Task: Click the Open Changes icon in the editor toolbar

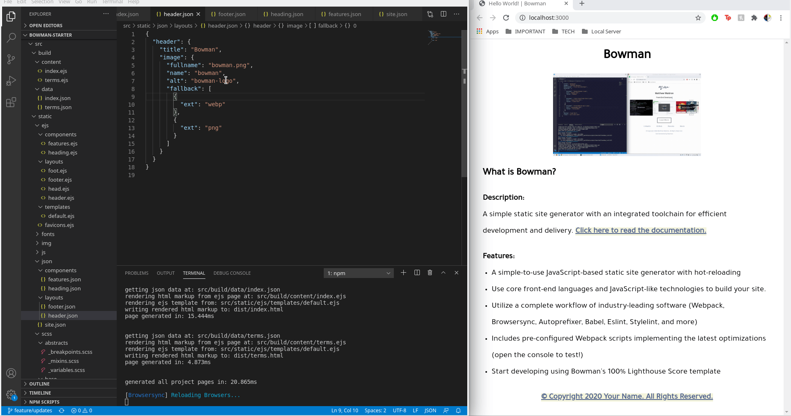Action: point(430,14)
